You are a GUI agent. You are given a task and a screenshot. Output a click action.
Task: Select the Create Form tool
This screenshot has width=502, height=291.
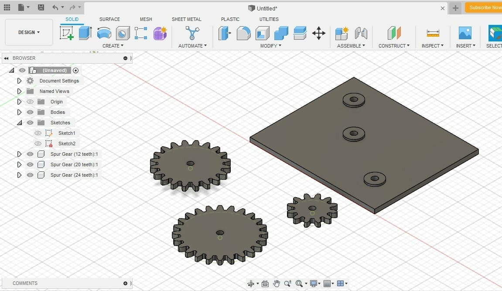pyautogui.click(x=160, y=33)
